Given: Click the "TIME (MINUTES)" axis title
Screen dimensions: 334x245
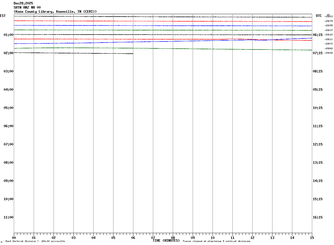Looking at the screenshot, I should 166,241.
